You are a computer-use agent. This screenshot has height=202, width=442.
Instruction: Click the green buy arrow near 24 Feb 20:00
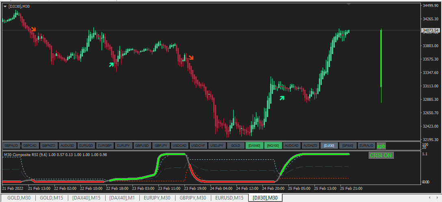tap(282, 98)
